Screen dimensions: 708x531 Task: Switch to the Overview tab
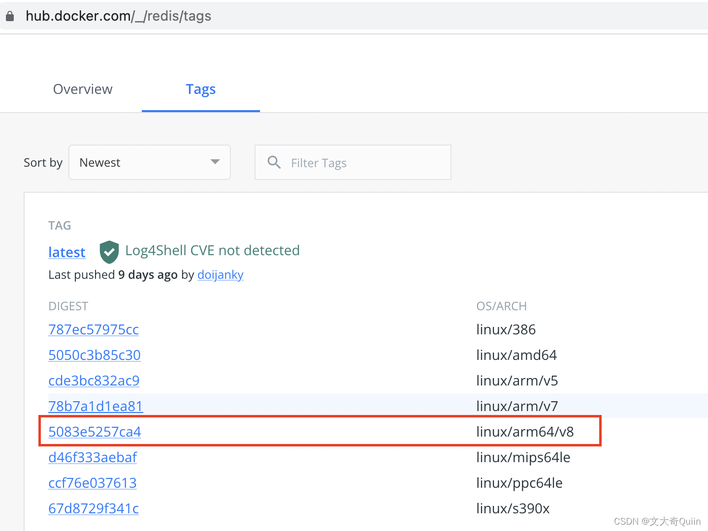click(83, 89)
